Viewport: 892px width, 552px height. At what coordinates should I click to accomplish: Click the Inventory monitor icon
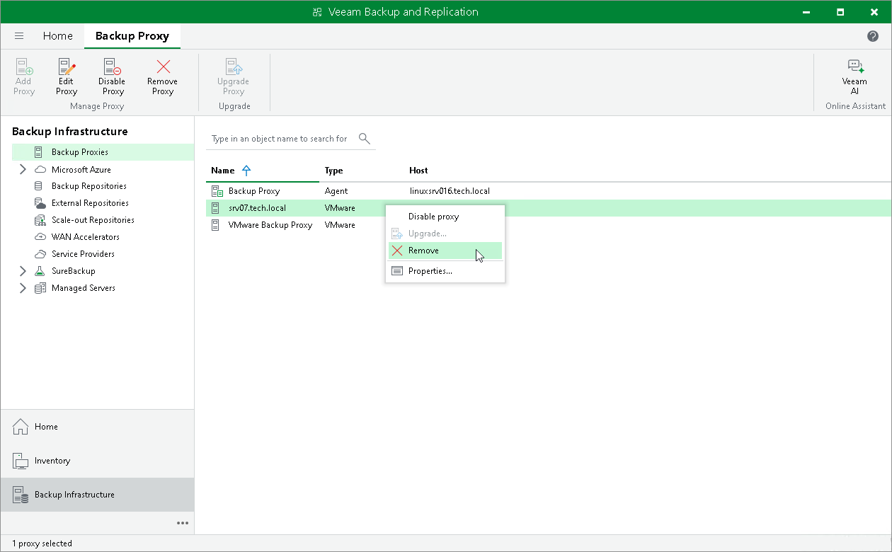pos(21,461)
